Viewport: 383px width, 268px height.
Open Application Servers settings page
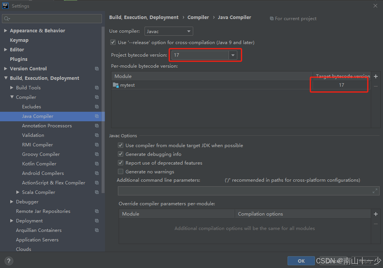pos(37,240)
